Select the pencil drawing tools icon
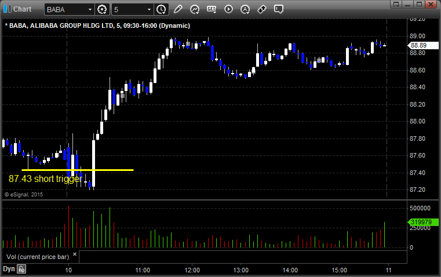Screen dimensions: 441x277 pyautogui.click(x=178, y=9)
